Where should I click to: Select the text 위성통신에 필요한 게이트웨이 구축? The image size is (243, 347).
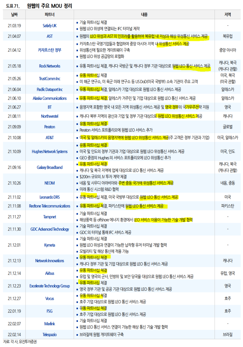[x=105, y=50]
